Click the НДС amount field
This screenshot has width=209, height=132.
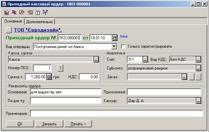coord(89,77)
